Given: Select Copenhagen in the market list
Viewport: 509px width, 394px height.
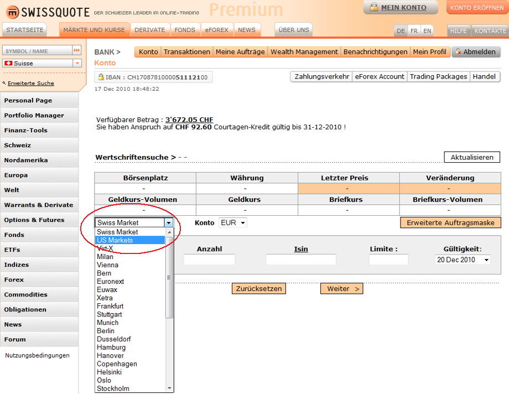Looking at the screenshot, I should tap(130, 364).
